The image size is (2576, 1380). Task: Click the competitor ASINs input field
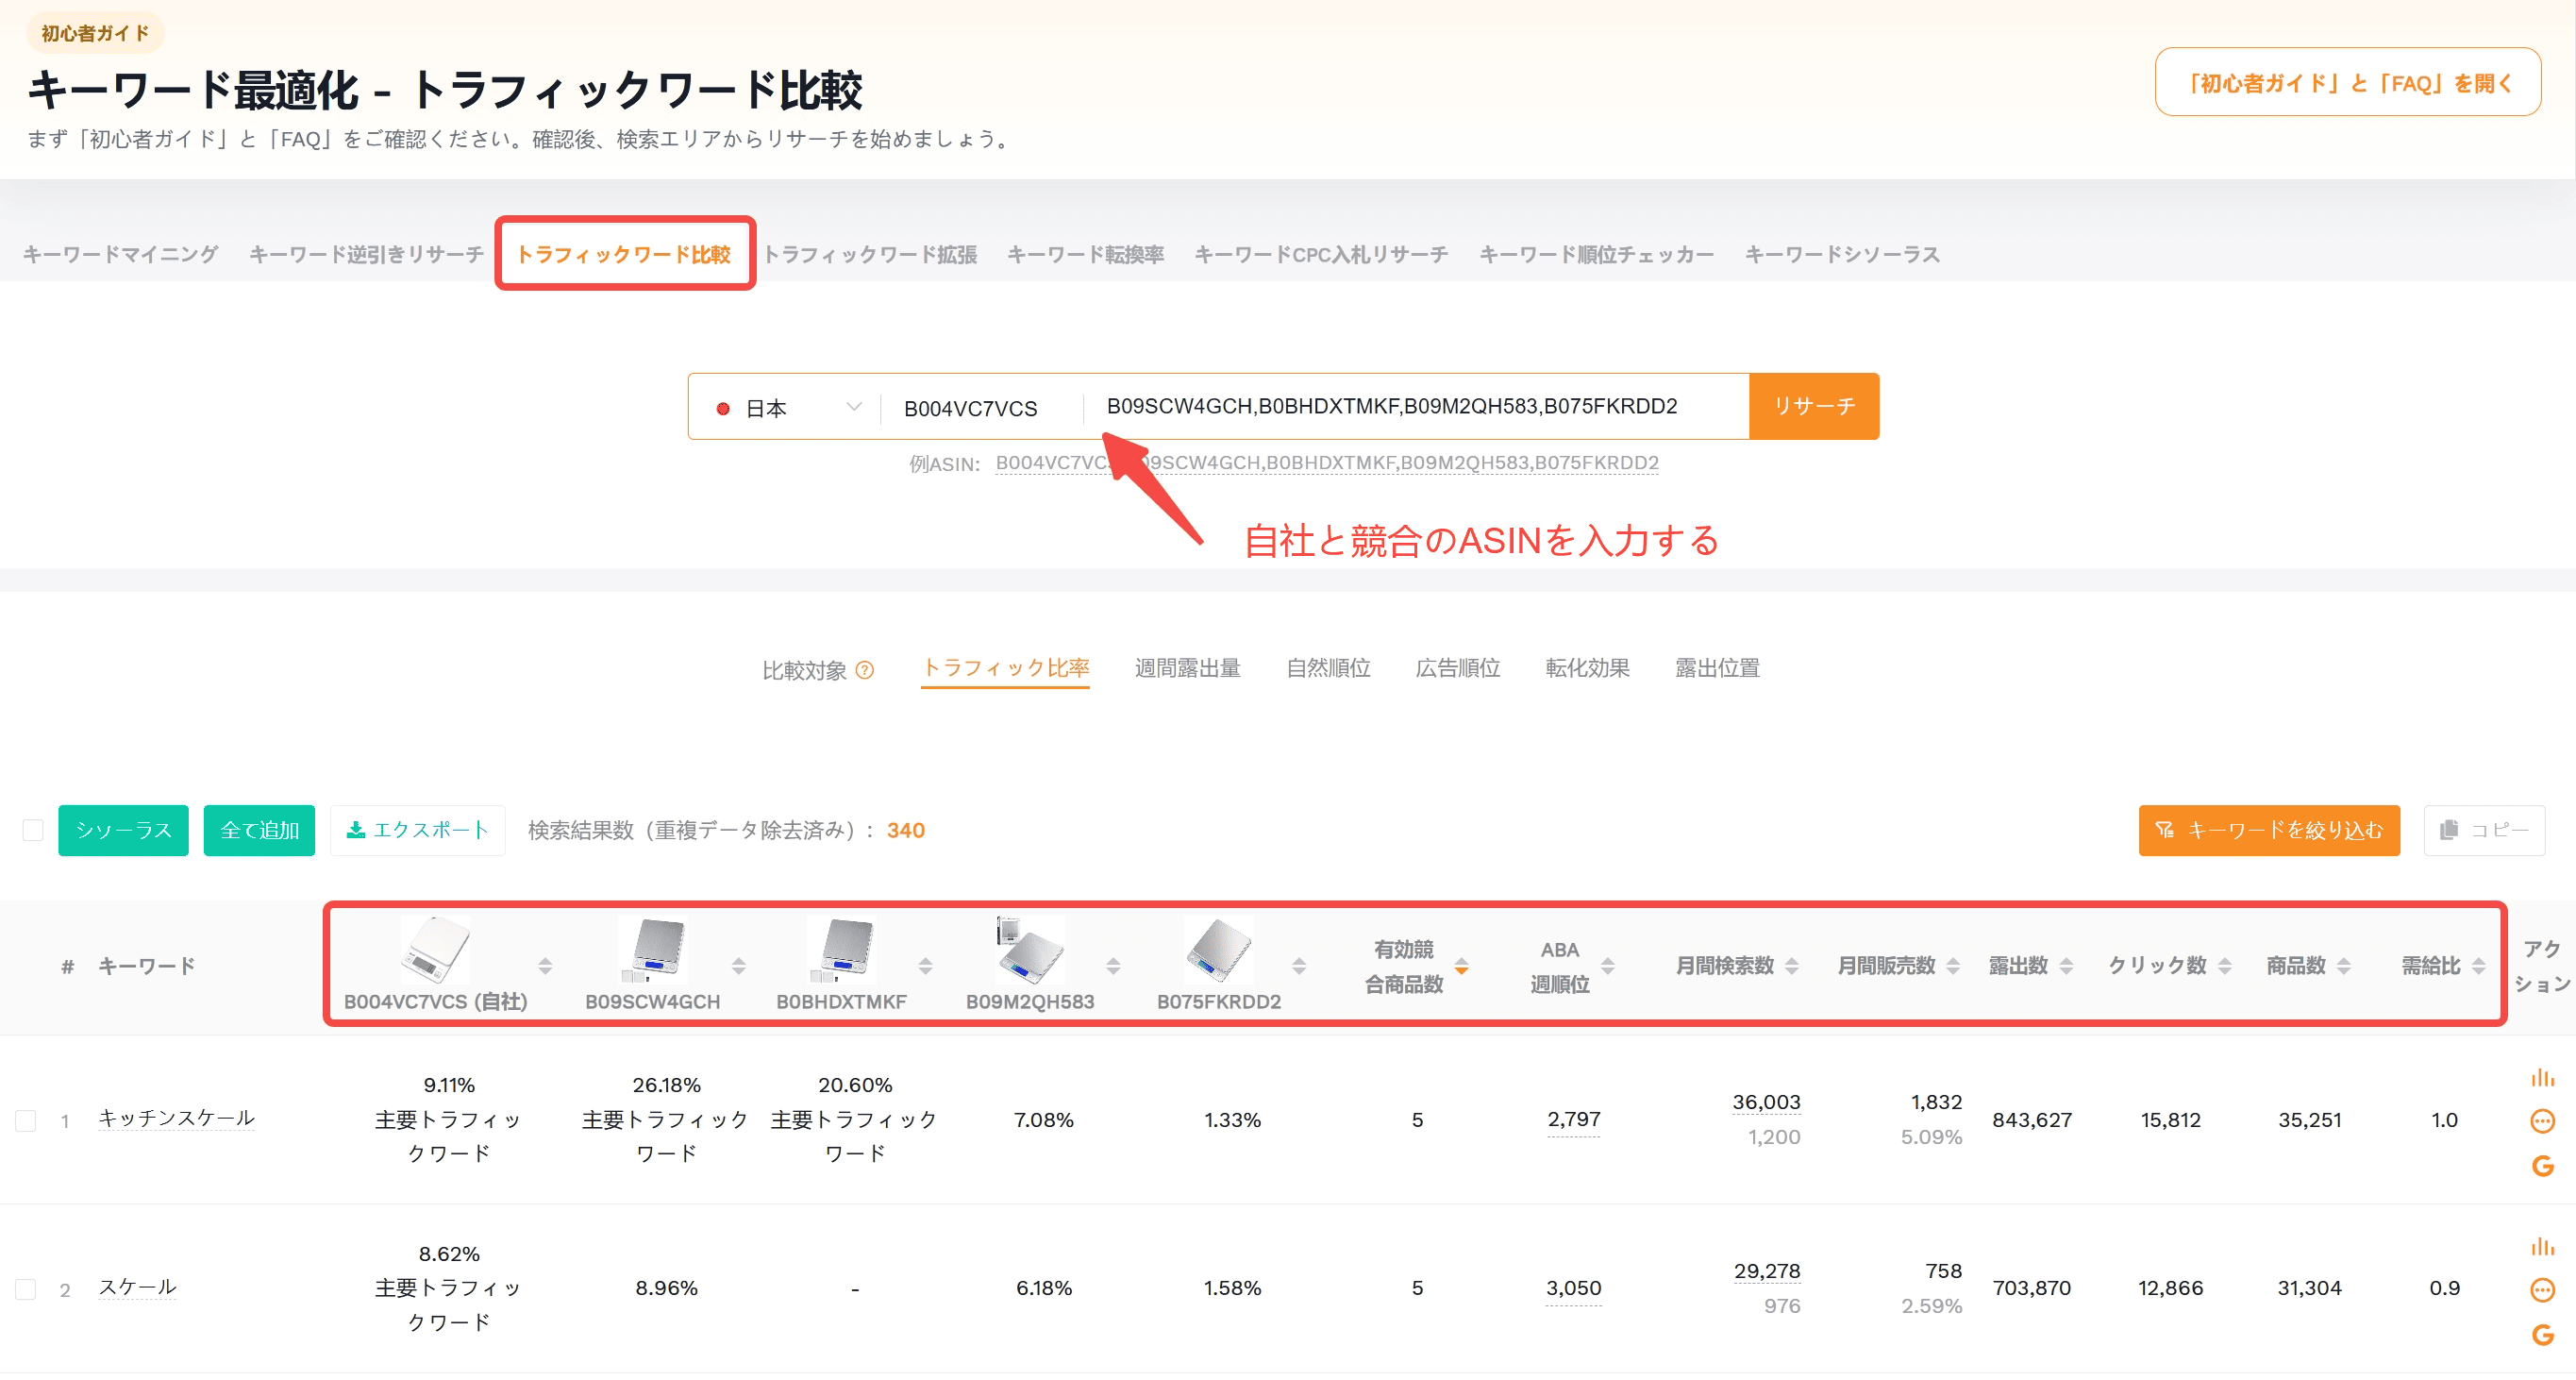[1415, 406]
